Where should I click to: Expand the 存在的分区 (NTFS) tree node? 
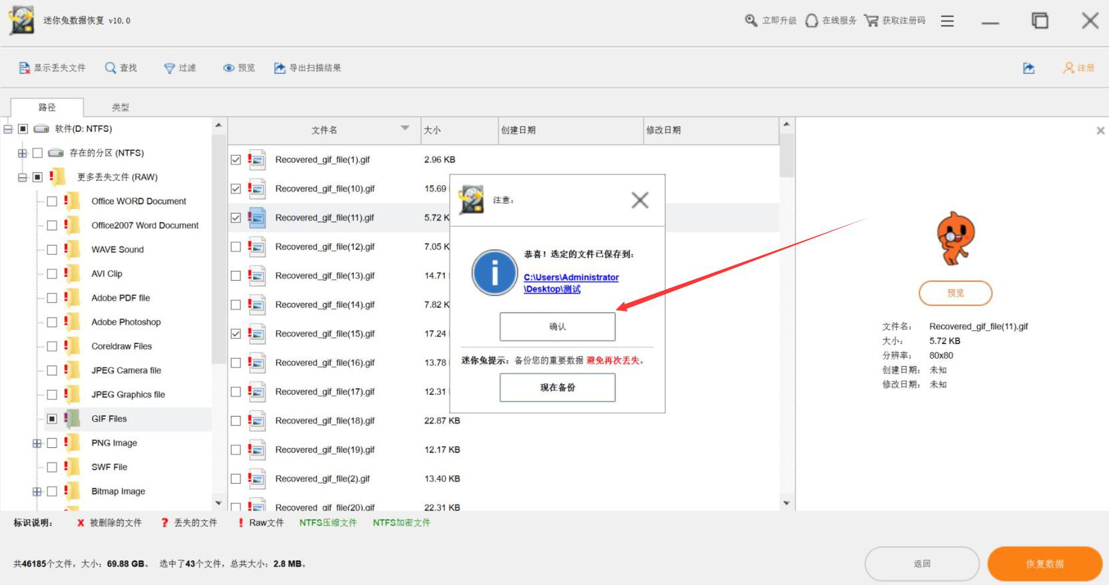[x=23, y=153]
